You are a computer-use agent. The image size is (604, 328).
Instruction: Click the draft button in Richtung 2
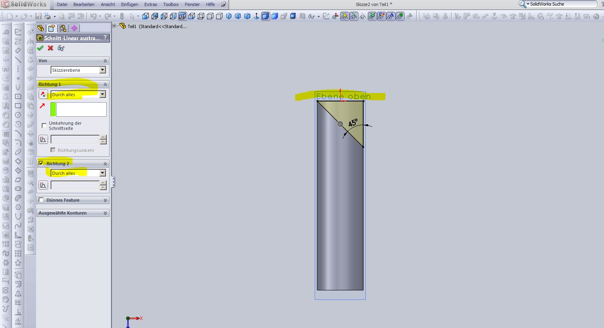(43, 185)
